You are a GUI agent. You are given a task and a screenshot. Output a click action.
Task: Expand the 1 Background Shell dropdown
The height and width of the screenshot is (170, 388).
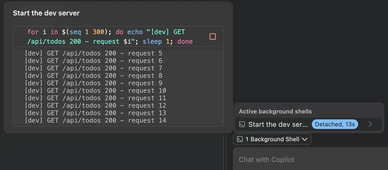click(272, 139)
